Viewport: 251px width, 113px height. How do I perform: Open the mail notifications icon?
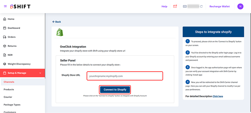pyautogui.click(x=175, y=7)
